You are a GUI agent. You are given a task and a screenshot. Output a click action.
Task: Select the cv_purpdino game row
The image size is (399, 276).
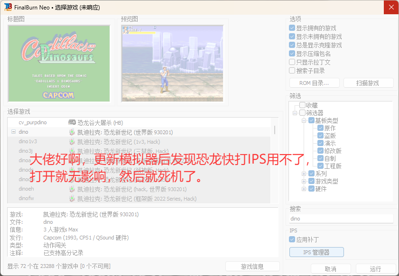(x=139, y=123)
